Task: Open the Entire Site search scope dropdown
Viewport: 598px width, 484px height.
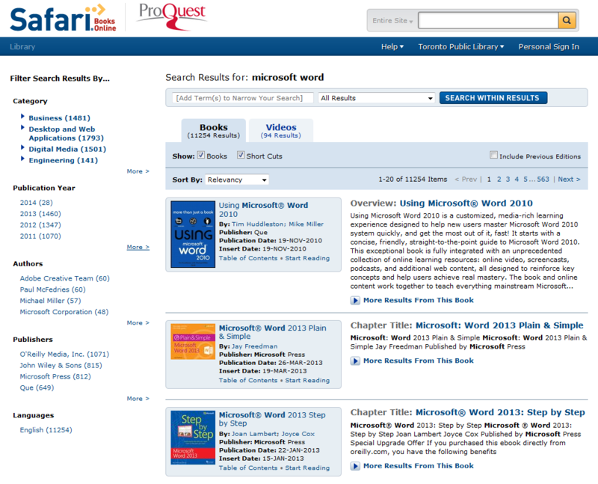Action: click(x=392, y=20)
